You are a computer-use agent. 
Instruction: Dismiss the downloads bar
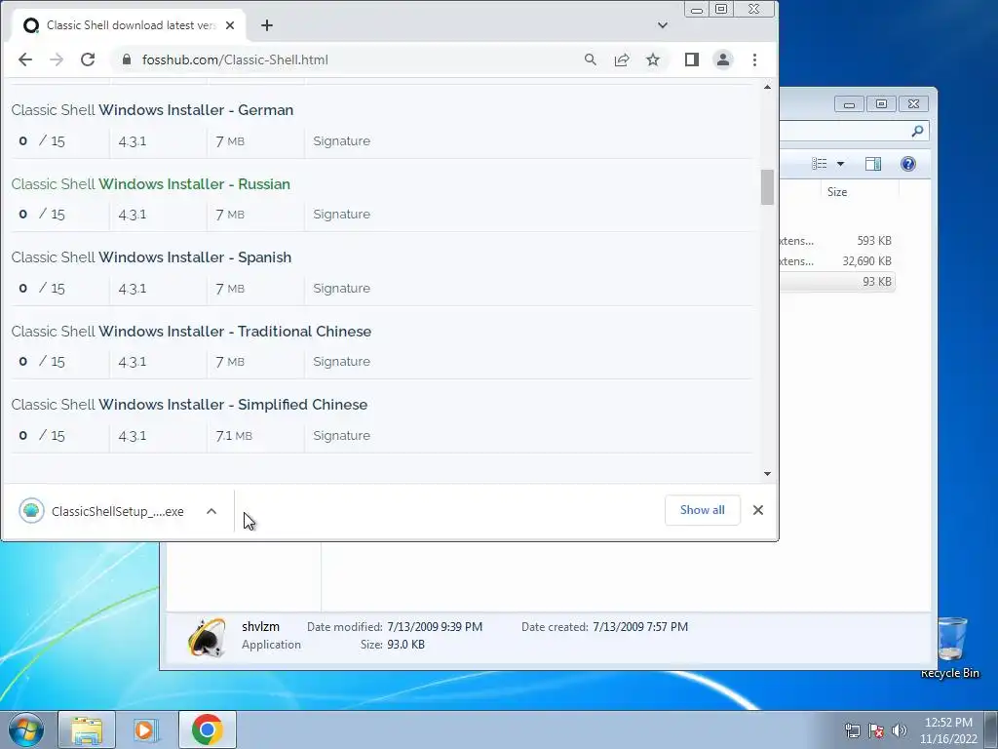pyautogui.click(x=757, y=510)
